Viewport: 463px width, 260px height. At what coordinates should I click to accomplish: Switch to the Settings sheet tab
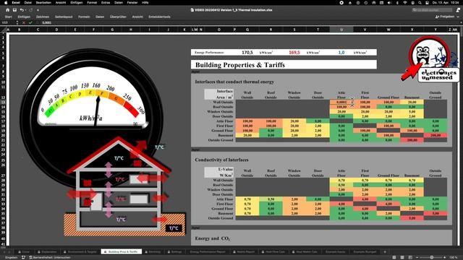pos(175,252)
